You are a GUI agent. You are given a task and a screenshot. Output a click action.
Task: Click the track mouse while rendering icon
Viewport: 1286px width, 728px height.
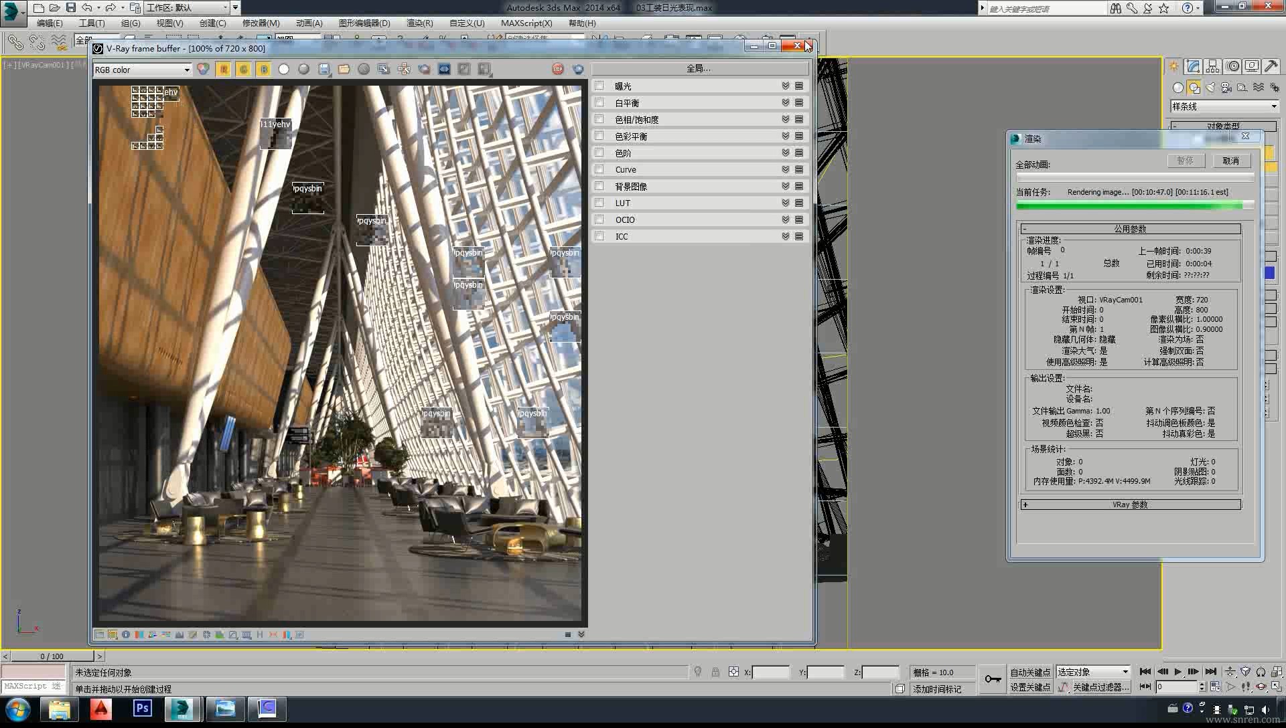404,69
